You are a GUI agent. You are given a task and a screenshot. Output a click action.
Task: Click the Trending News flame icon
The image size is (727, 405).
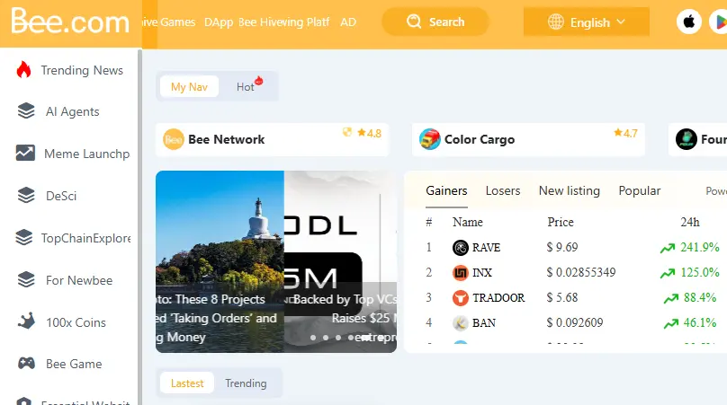[23, 69]
